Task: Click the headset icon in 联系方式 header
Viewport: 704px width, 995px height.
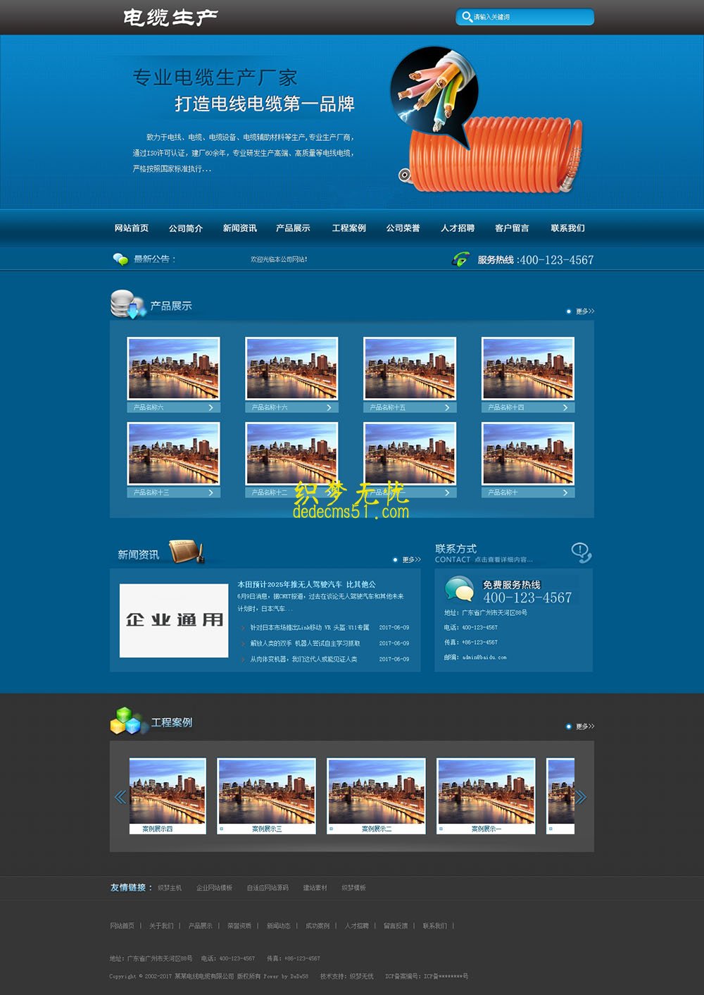Action: click(x=581, y=552)
